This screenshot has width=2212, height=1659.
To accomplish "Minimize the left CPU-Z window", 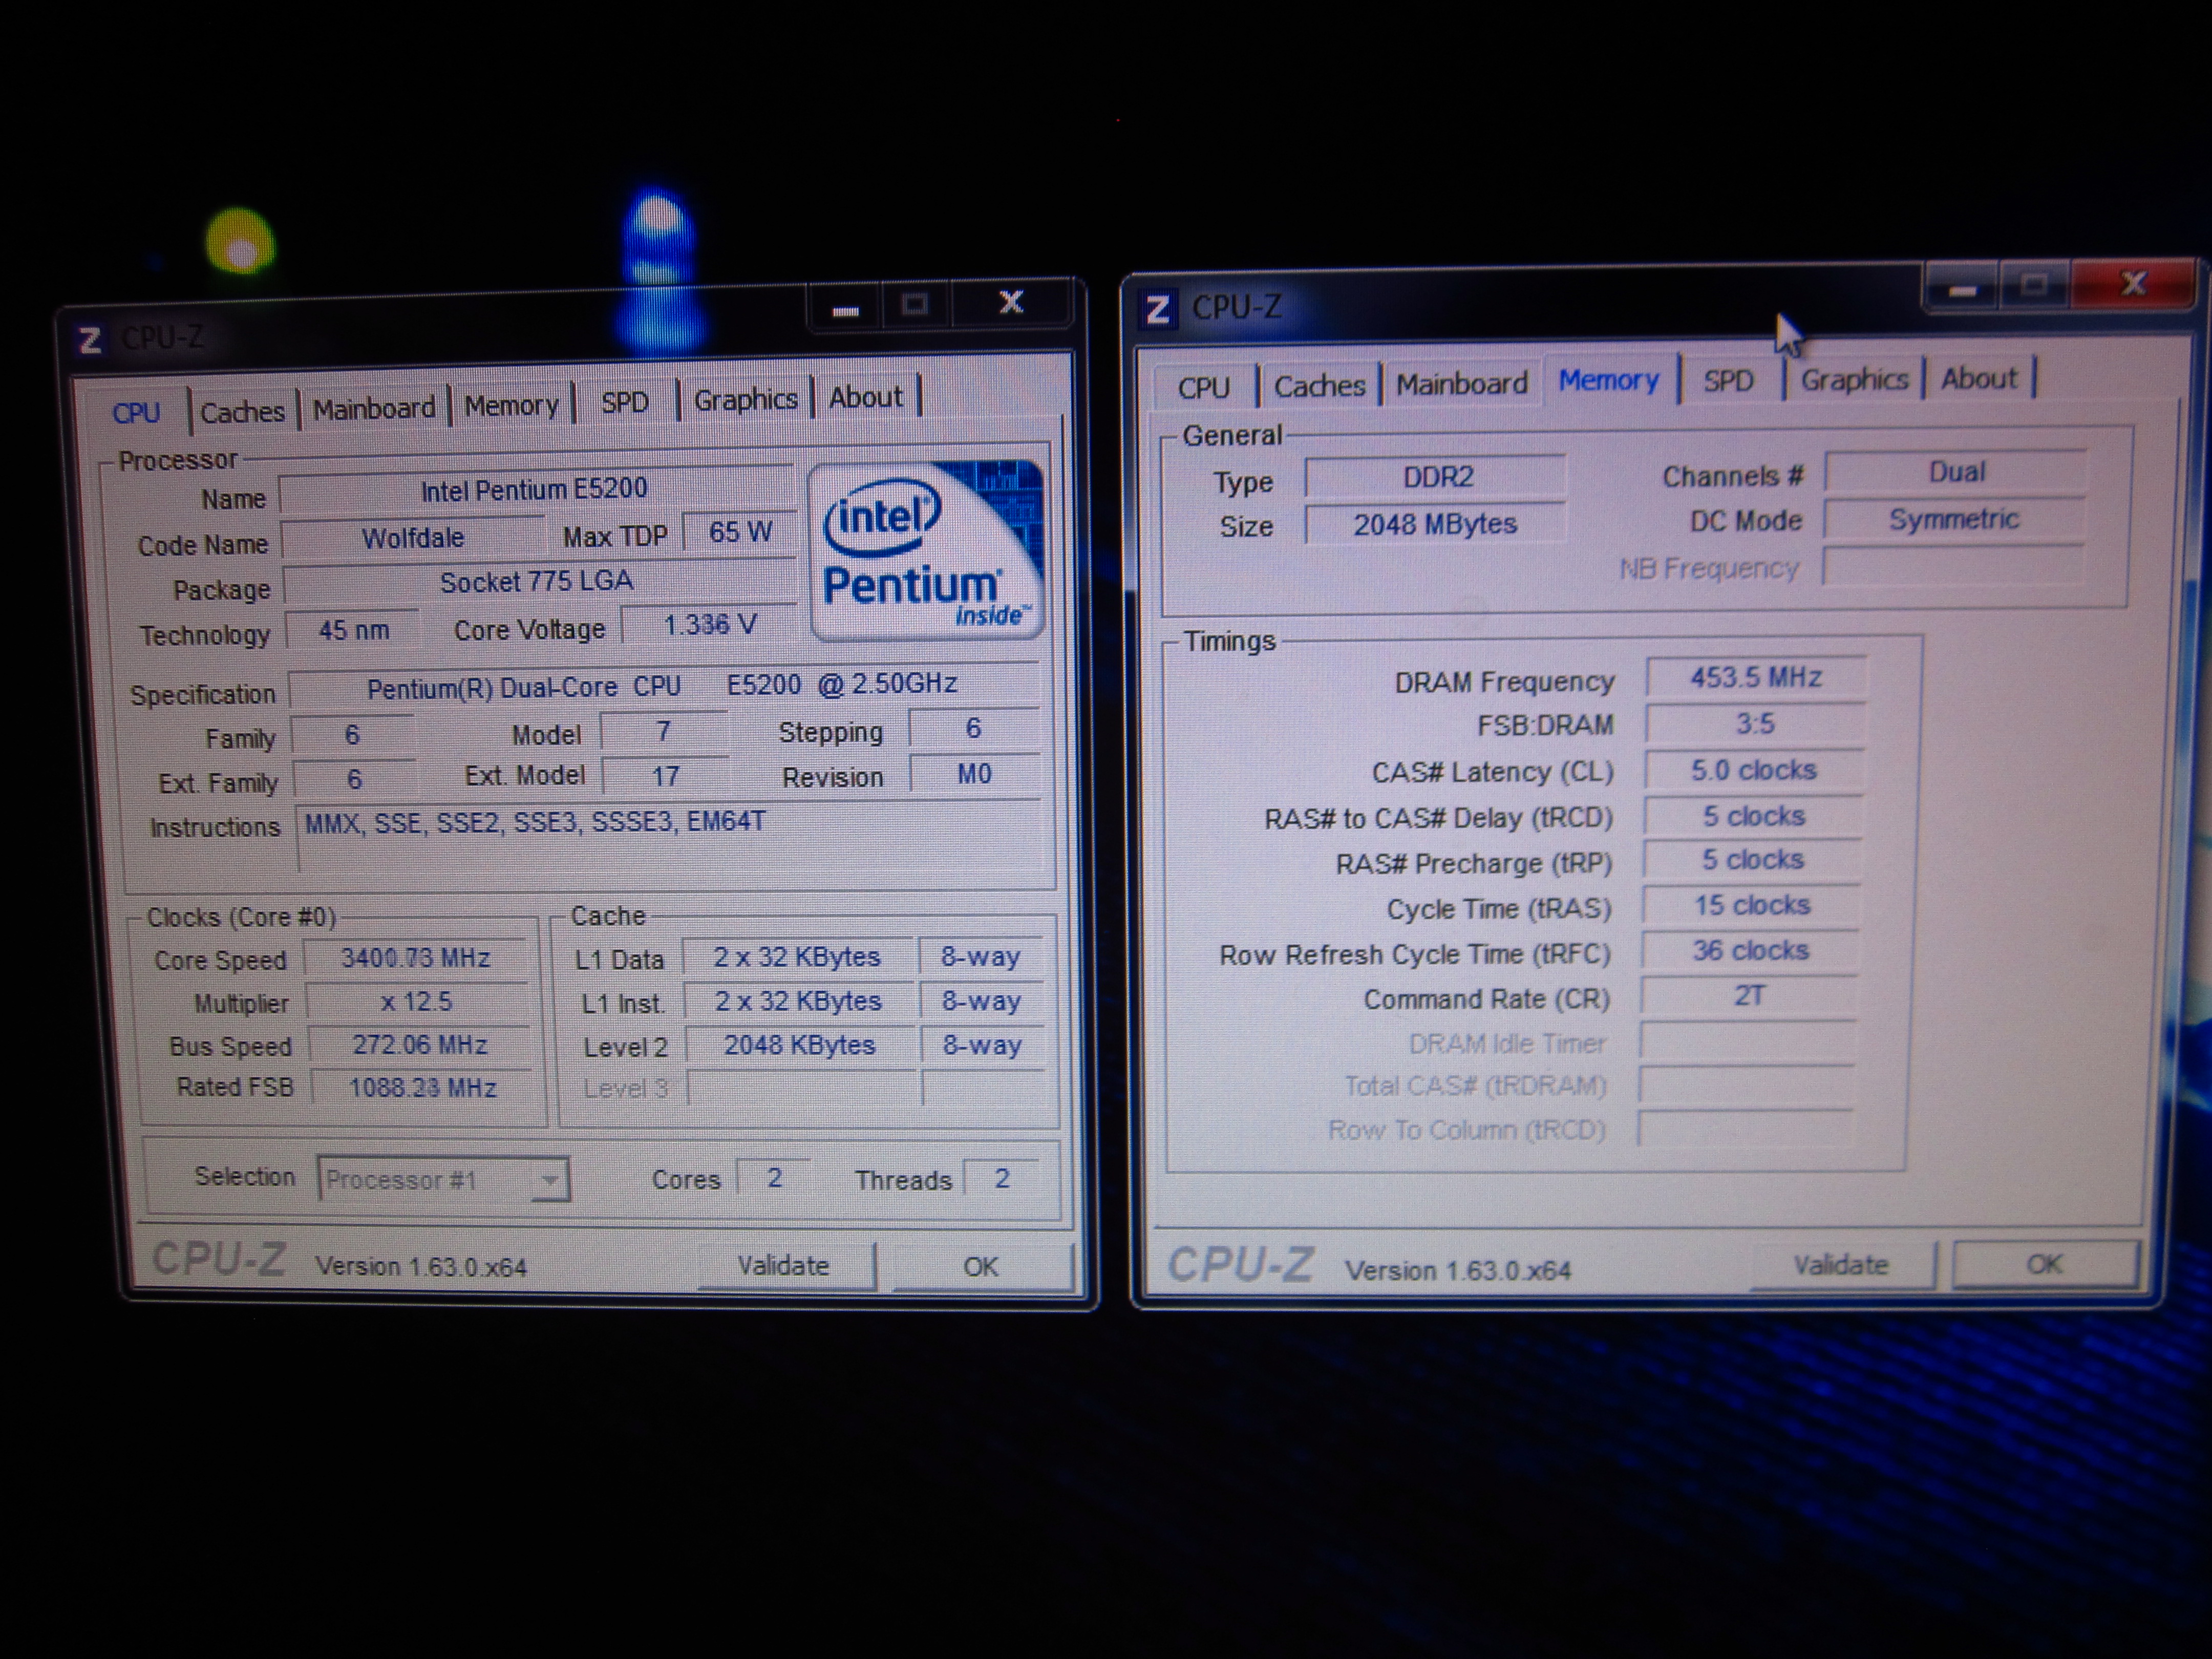I will (x=845, y=307).
